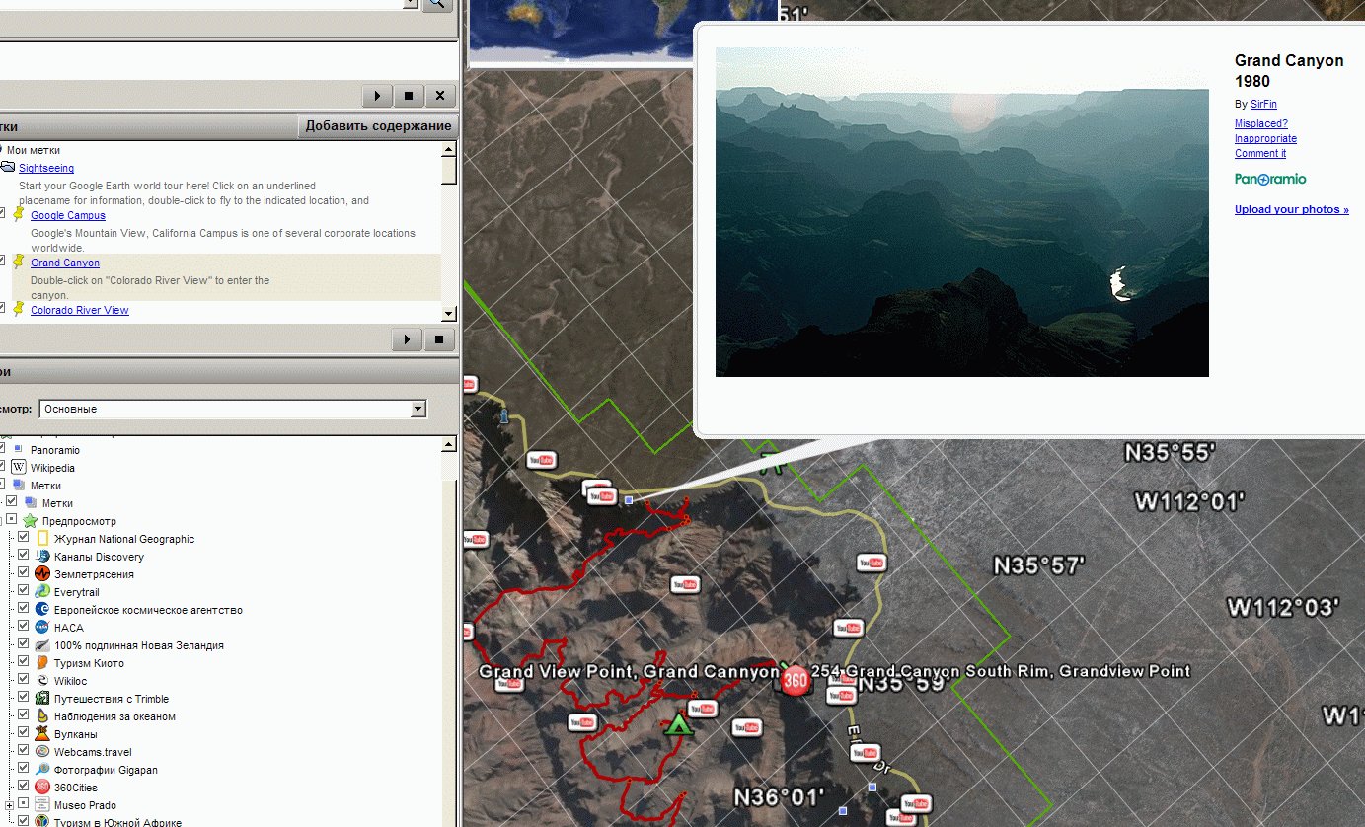Open the search box history dropdown arrow
This screenshot has height=827, width=1365.
[x=411, y=4]
